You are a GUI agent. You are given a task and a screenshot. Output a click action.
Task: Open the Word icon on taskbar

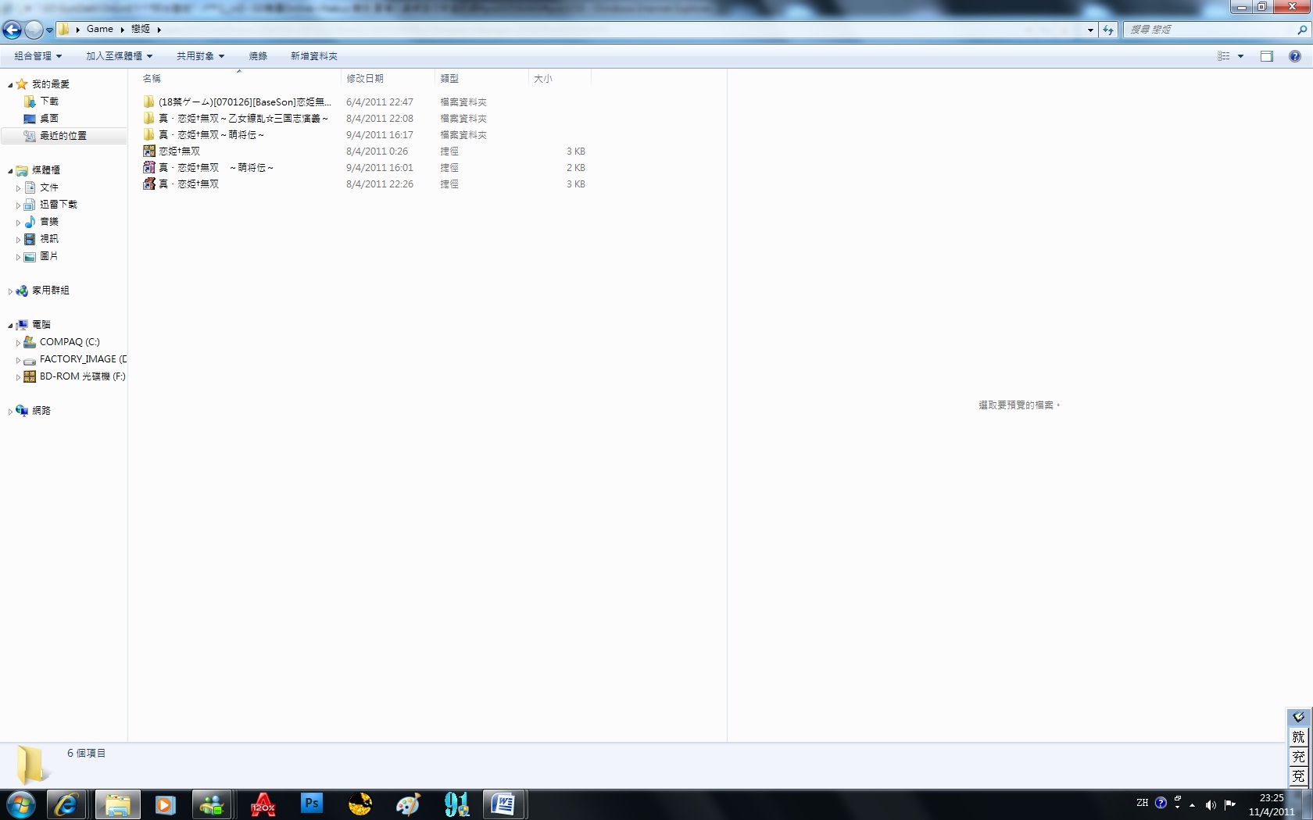(503, 804)
